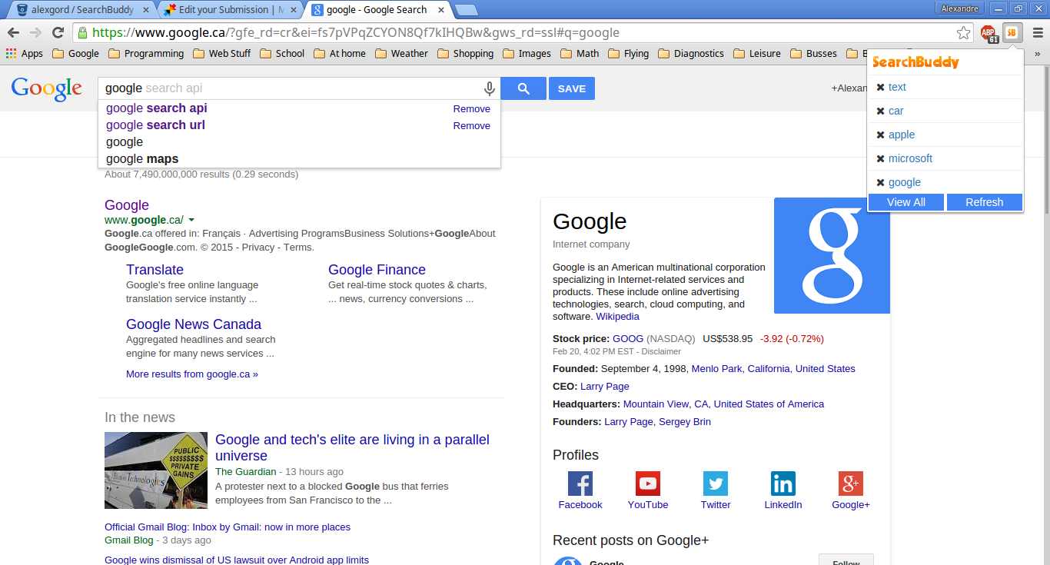Open the Apps shortcut in bookmarks bar

24,53
